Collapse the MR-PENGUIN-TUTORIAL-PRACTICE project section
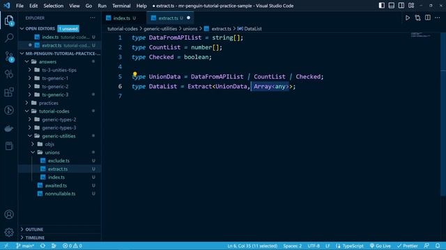The width and height of the screenshot is (446, 250). coord(60,53)
